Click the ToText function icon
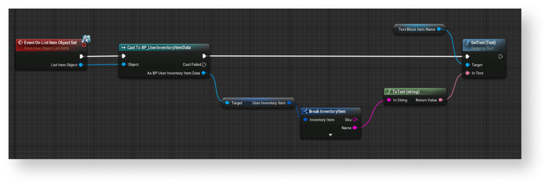Viewport: 547px width, 185px height. [x=388, y=91]
